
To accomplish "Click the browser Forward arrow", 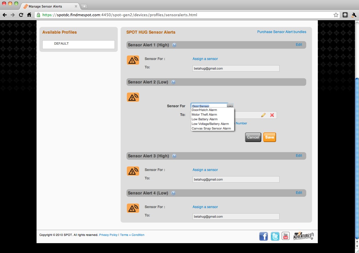I will (13, 15).
